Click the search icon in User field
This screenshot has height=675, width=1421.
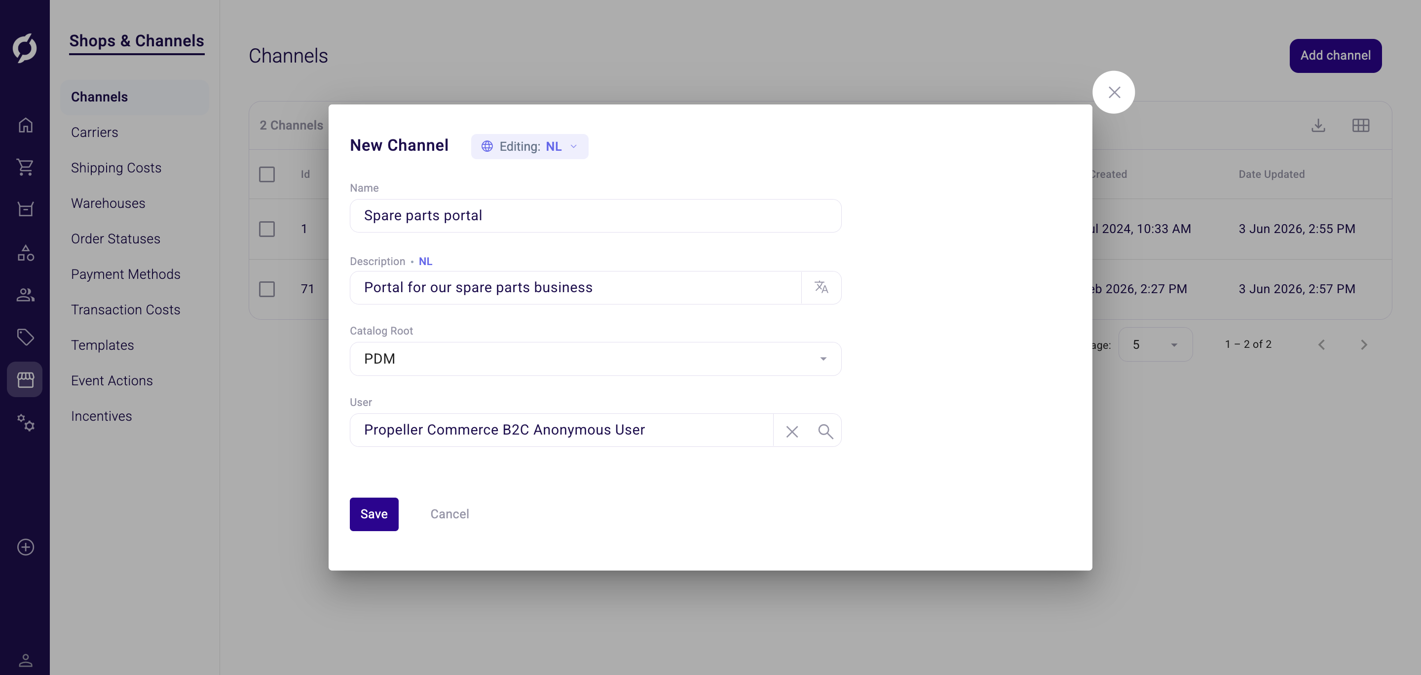(x=826, y=431)
